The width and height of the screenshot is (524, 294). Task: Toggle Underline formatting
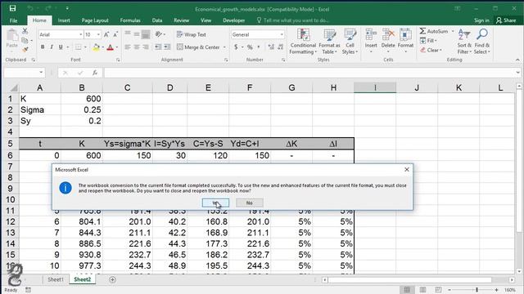(x=61, y=47)
